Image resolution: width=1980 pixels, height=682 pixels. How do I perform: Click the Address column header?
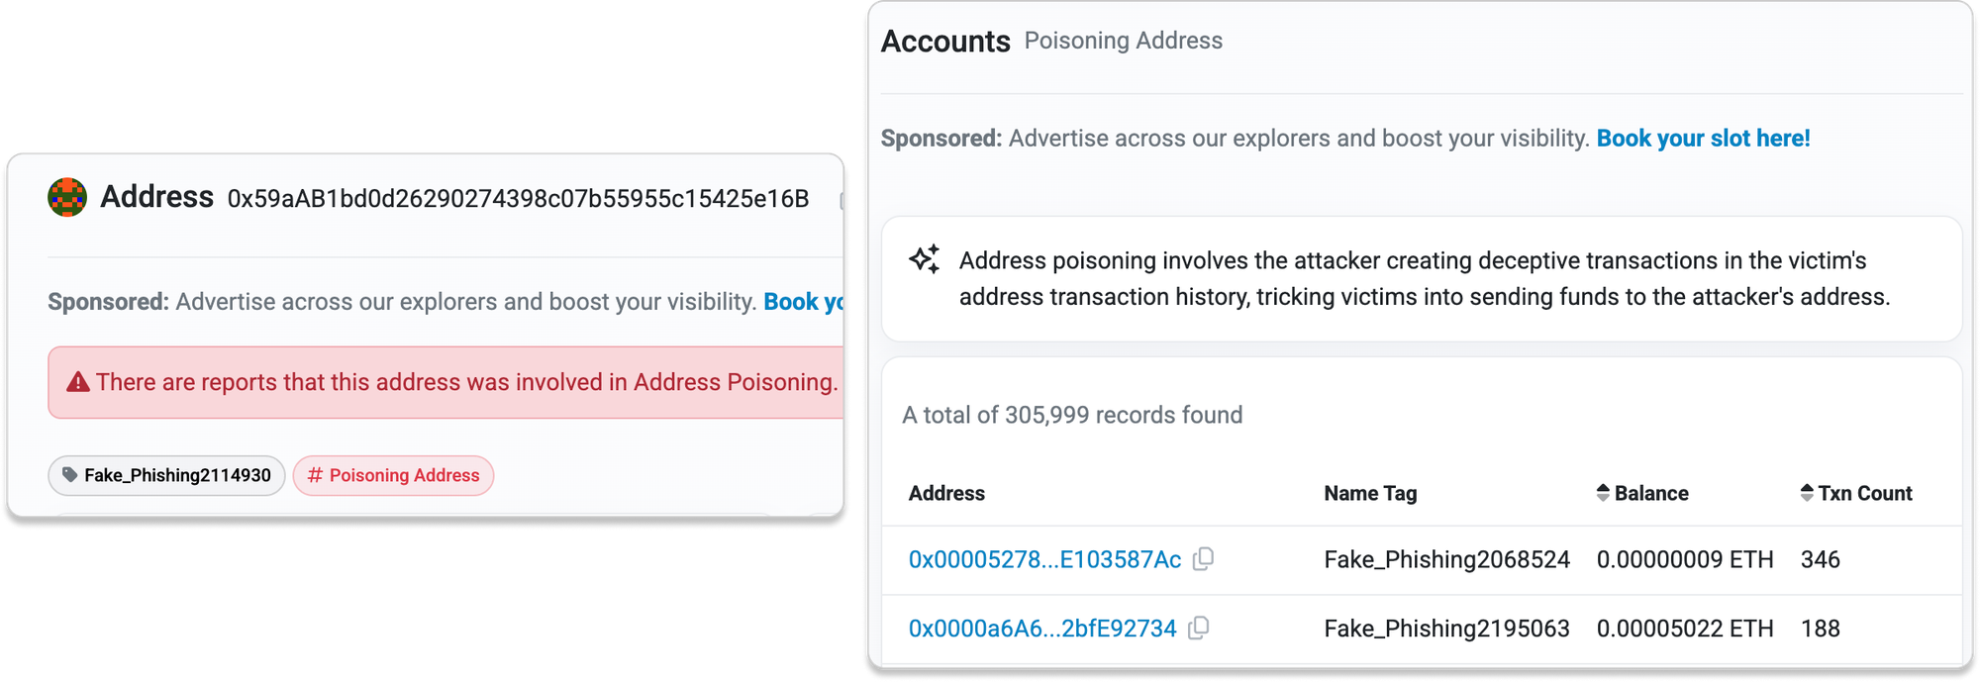(946, 493)
